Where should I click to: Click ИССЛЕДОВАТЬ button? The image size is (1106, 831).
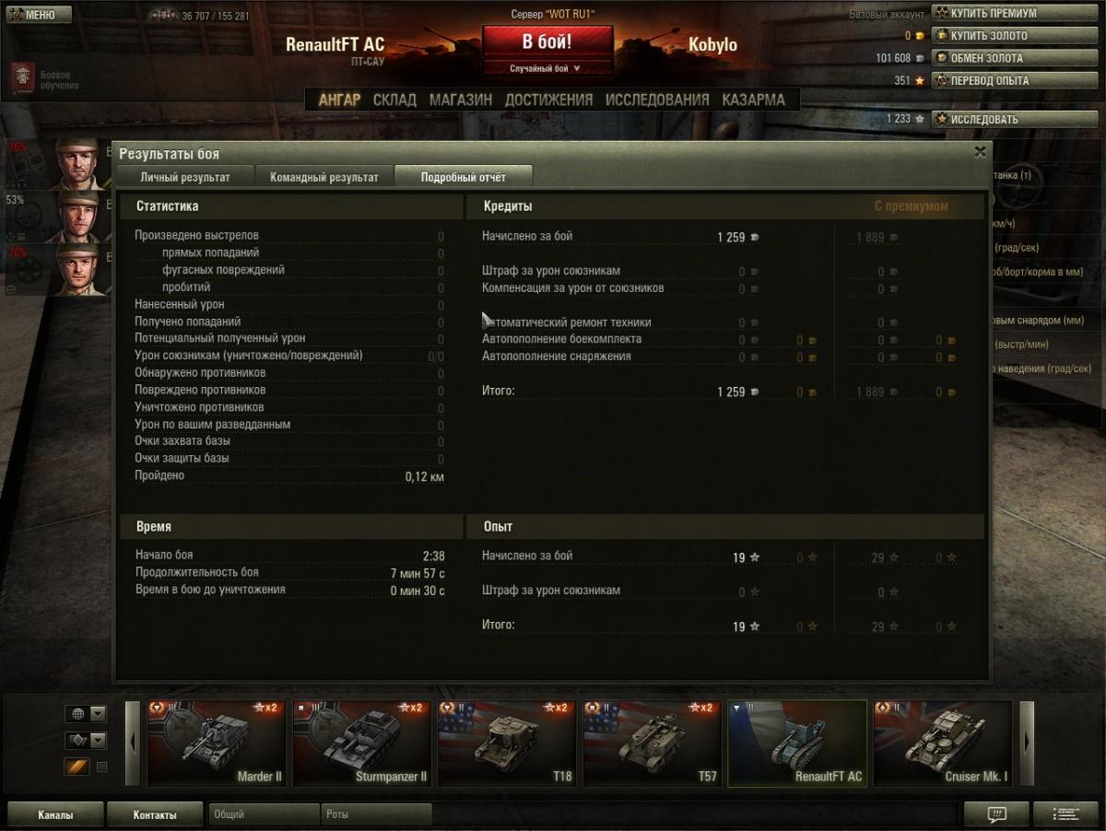(x=1015, y=119)
